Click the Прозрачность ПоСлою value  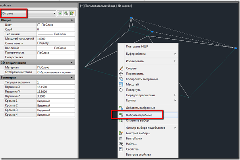(x=56, y=53)
